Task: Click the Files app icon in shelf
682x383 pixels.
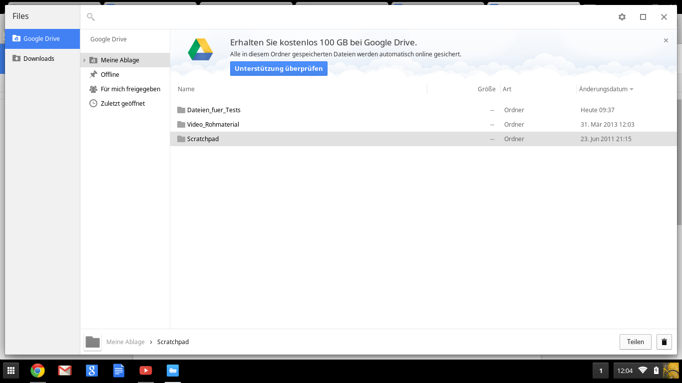Action: (x=172, y=371)
